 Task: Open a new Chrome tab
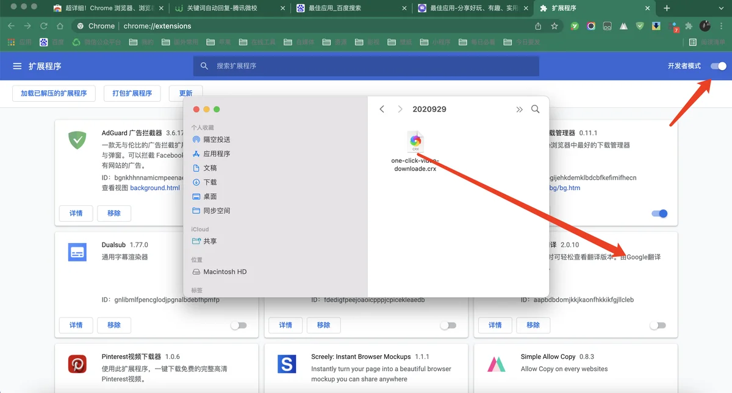point(667,9)
